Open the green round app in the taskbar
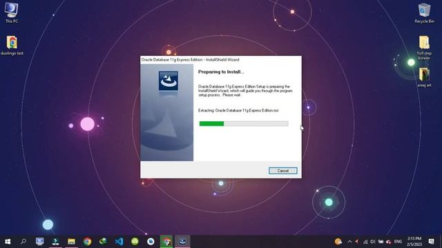The width and height of the screenshot is (442, 248). 135,242
